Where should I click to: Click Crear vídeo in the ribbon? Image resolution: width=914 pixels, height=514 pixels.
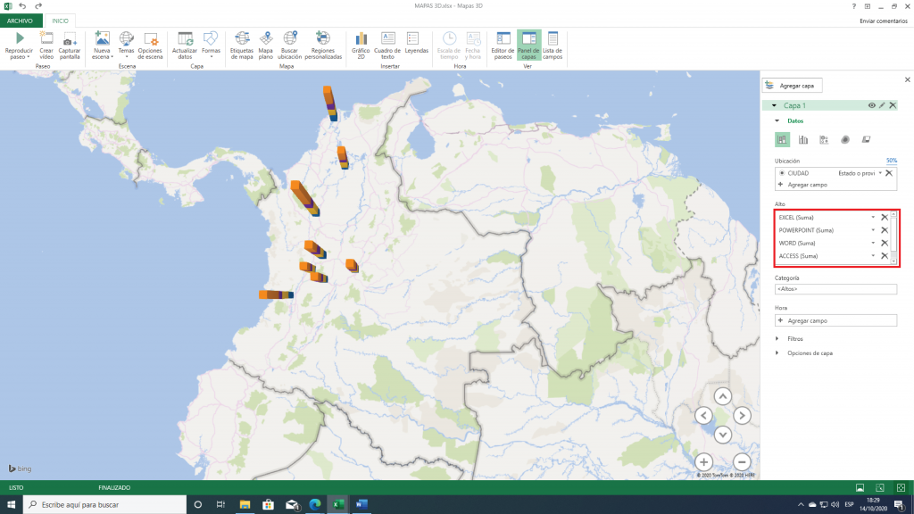click(x=46, y=46)
